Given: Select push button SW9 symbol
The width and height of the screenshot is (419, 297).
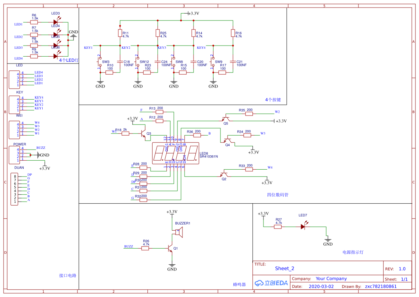Looking at the screenshot, I should (x=212, y=62).
